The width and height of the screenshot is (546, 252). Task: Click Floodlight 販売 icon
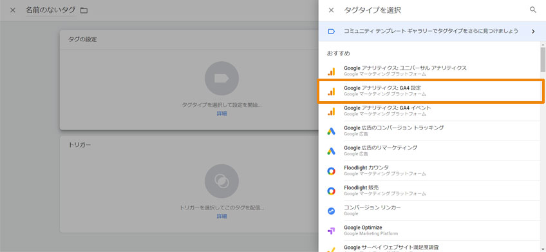point(331,191)
